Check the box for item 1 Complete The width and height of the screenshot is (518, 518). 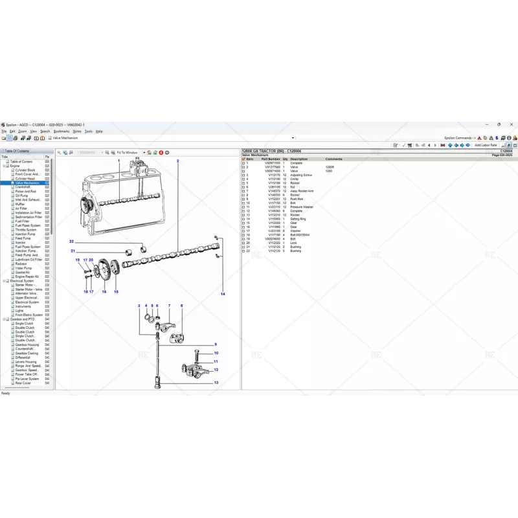[243, 163]
